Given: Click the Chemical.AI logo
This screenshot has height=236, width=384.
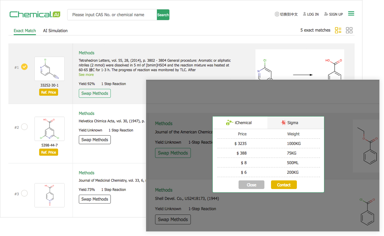Looking at the screenshot, I should tap(35, 15).
